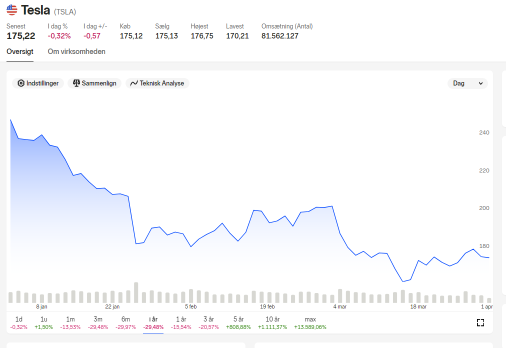Image resolution: width=506 pixels, height=348 pixels.
Task: Click the 4 mar date axis label
Action: [340, 306]
